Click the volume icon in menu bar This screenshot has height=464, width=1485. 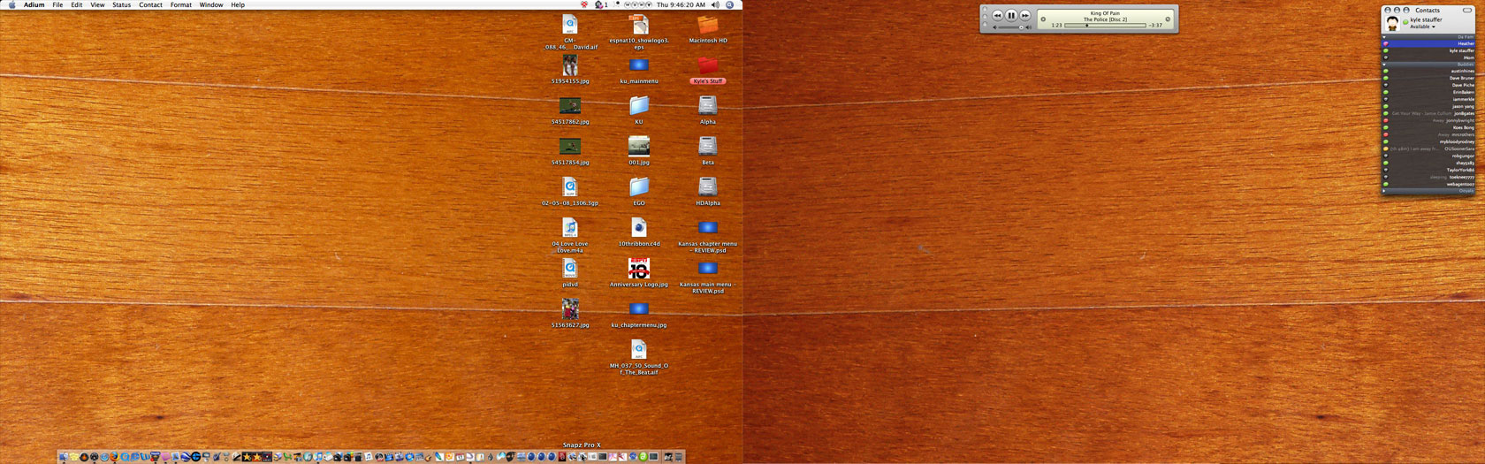(x=715, y=4)
